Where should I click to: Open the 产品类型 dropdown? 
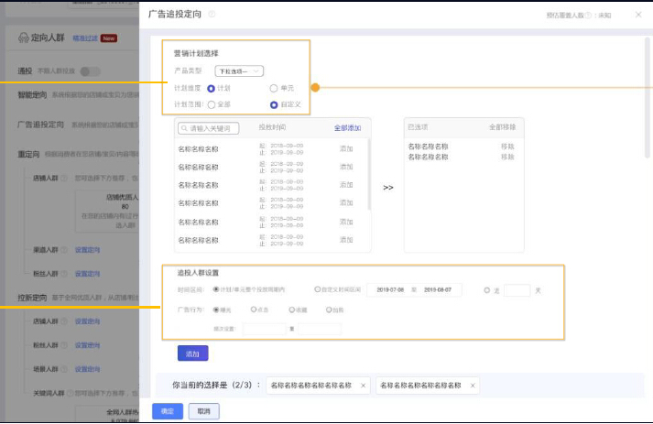(x=238, y=71)
